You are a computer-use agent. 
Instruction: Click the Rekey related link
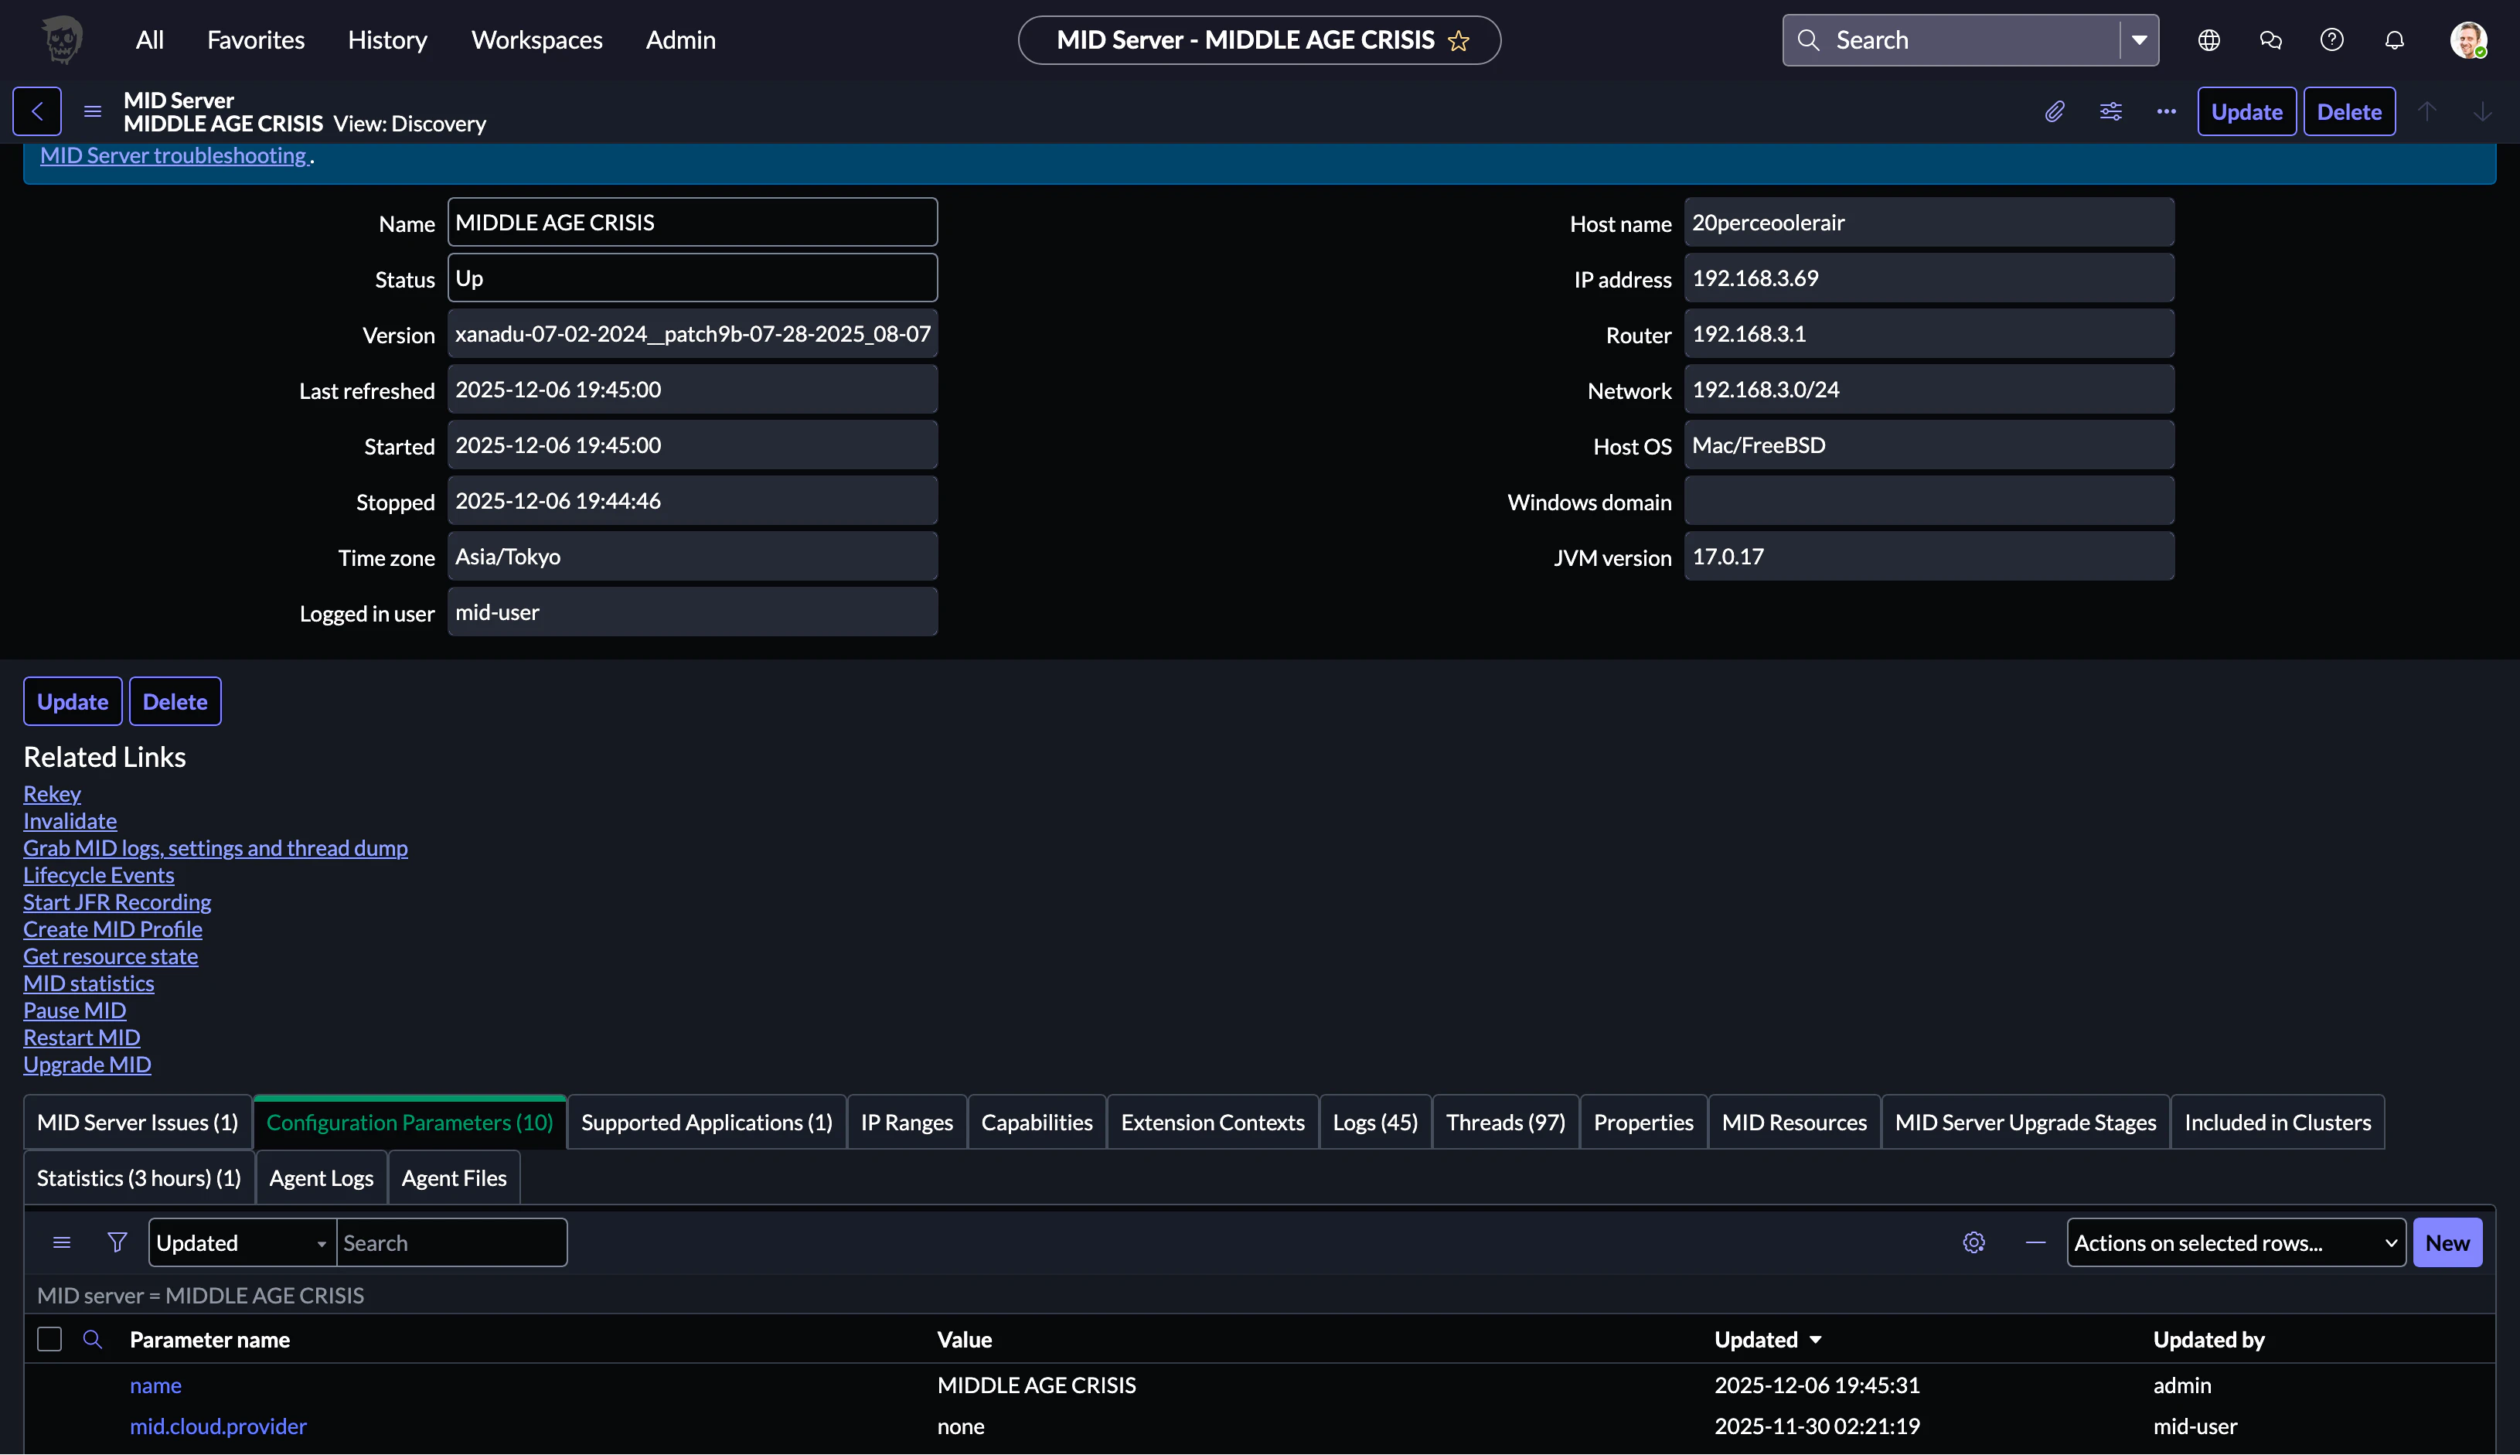(x=52, y=793)
